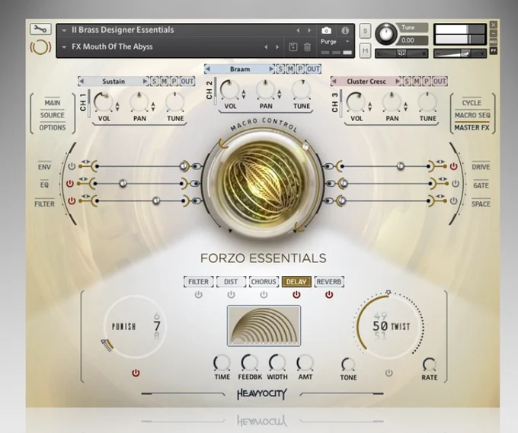The width and height of the screenshot is (518, 433).
Task: Open the MACRO SEQ page
Action: pyautogui.click(x=472, y=115)
